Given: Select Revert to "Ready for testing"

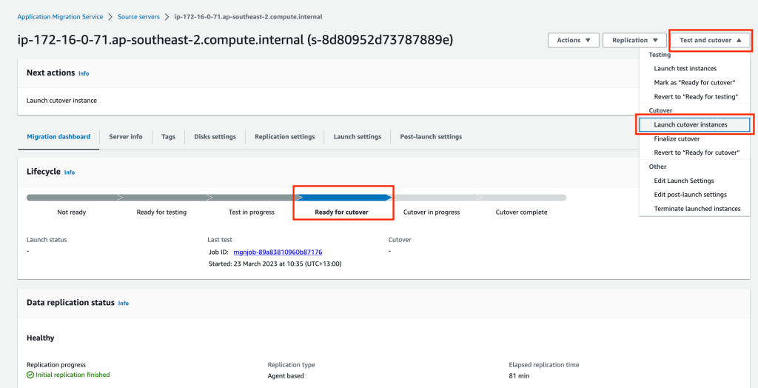Looking at the screenshot, I should point(694,96).
